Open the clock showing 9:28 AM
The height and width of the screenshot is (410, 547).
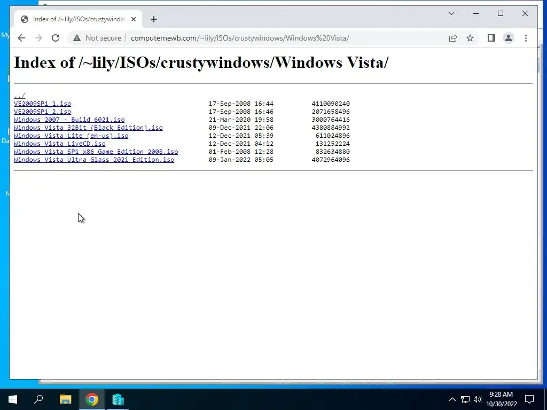tap(501, 399)
